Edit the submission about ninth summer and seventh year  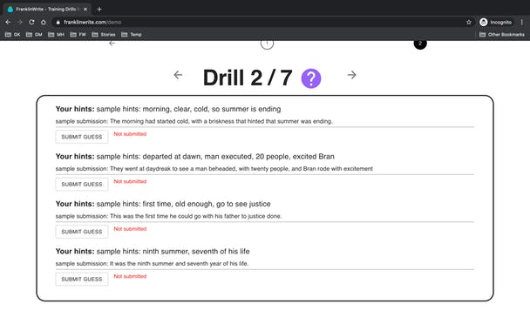[265, 263]
